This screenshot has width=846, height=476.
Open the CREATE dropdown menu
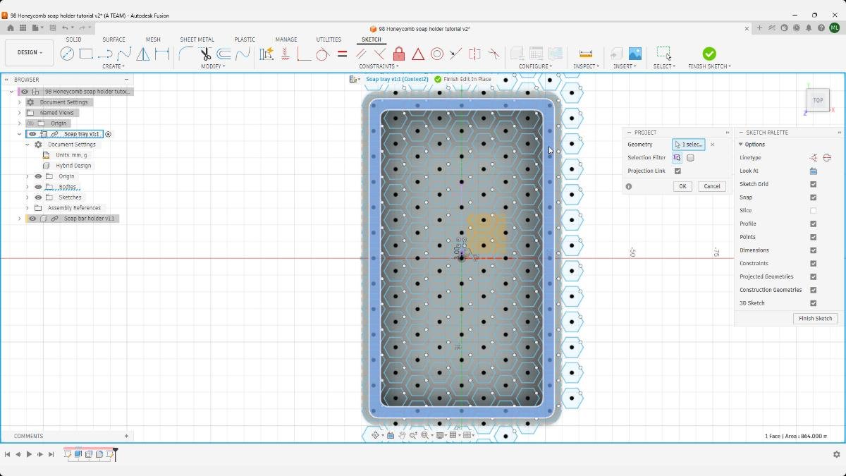click(114, 66)
